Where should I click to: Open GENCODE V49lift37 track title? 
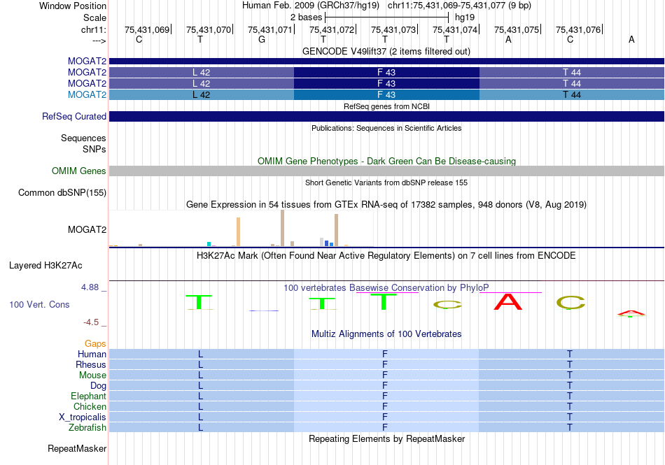pos(386,51)
